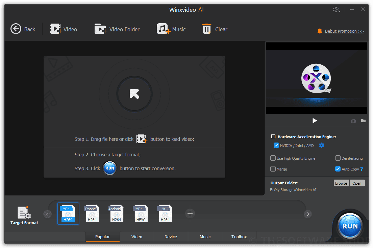Enable Use High Quality Engine
The width and height of the screenshot is (373, 248).
click(x=273, y=158)
